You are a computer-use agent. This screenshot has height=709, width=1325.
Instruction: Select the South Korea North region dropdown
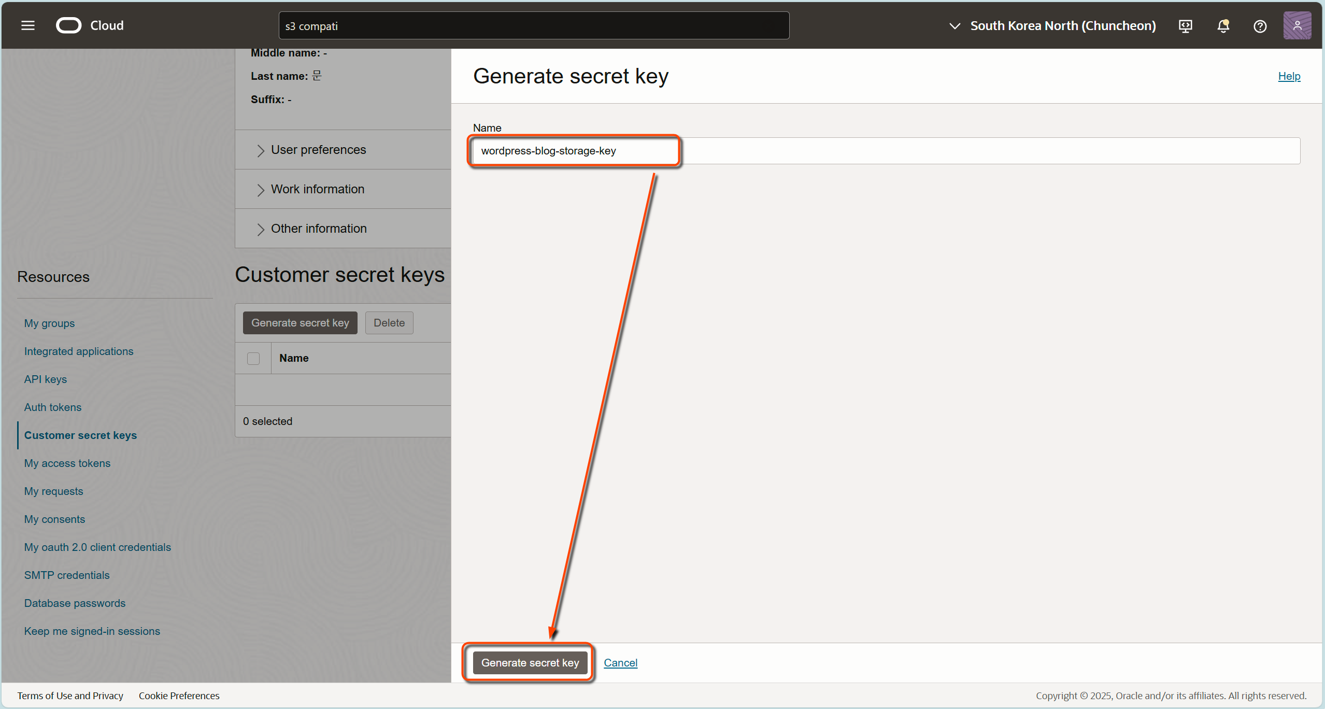point(1051,25)
